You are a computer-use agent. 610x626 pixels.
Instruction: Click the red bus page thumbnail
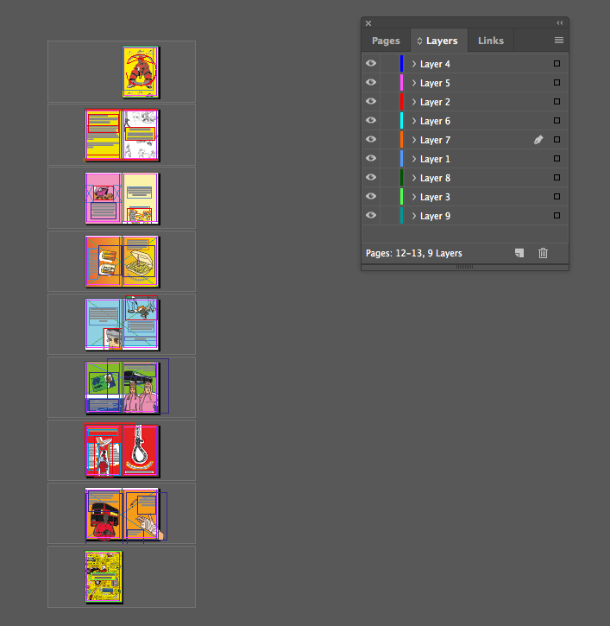click(x=104, y=514)
